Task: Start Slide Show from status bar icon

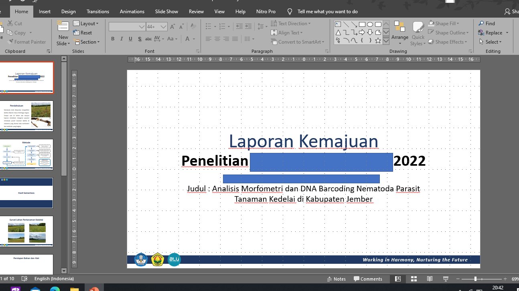Action: 445,279
